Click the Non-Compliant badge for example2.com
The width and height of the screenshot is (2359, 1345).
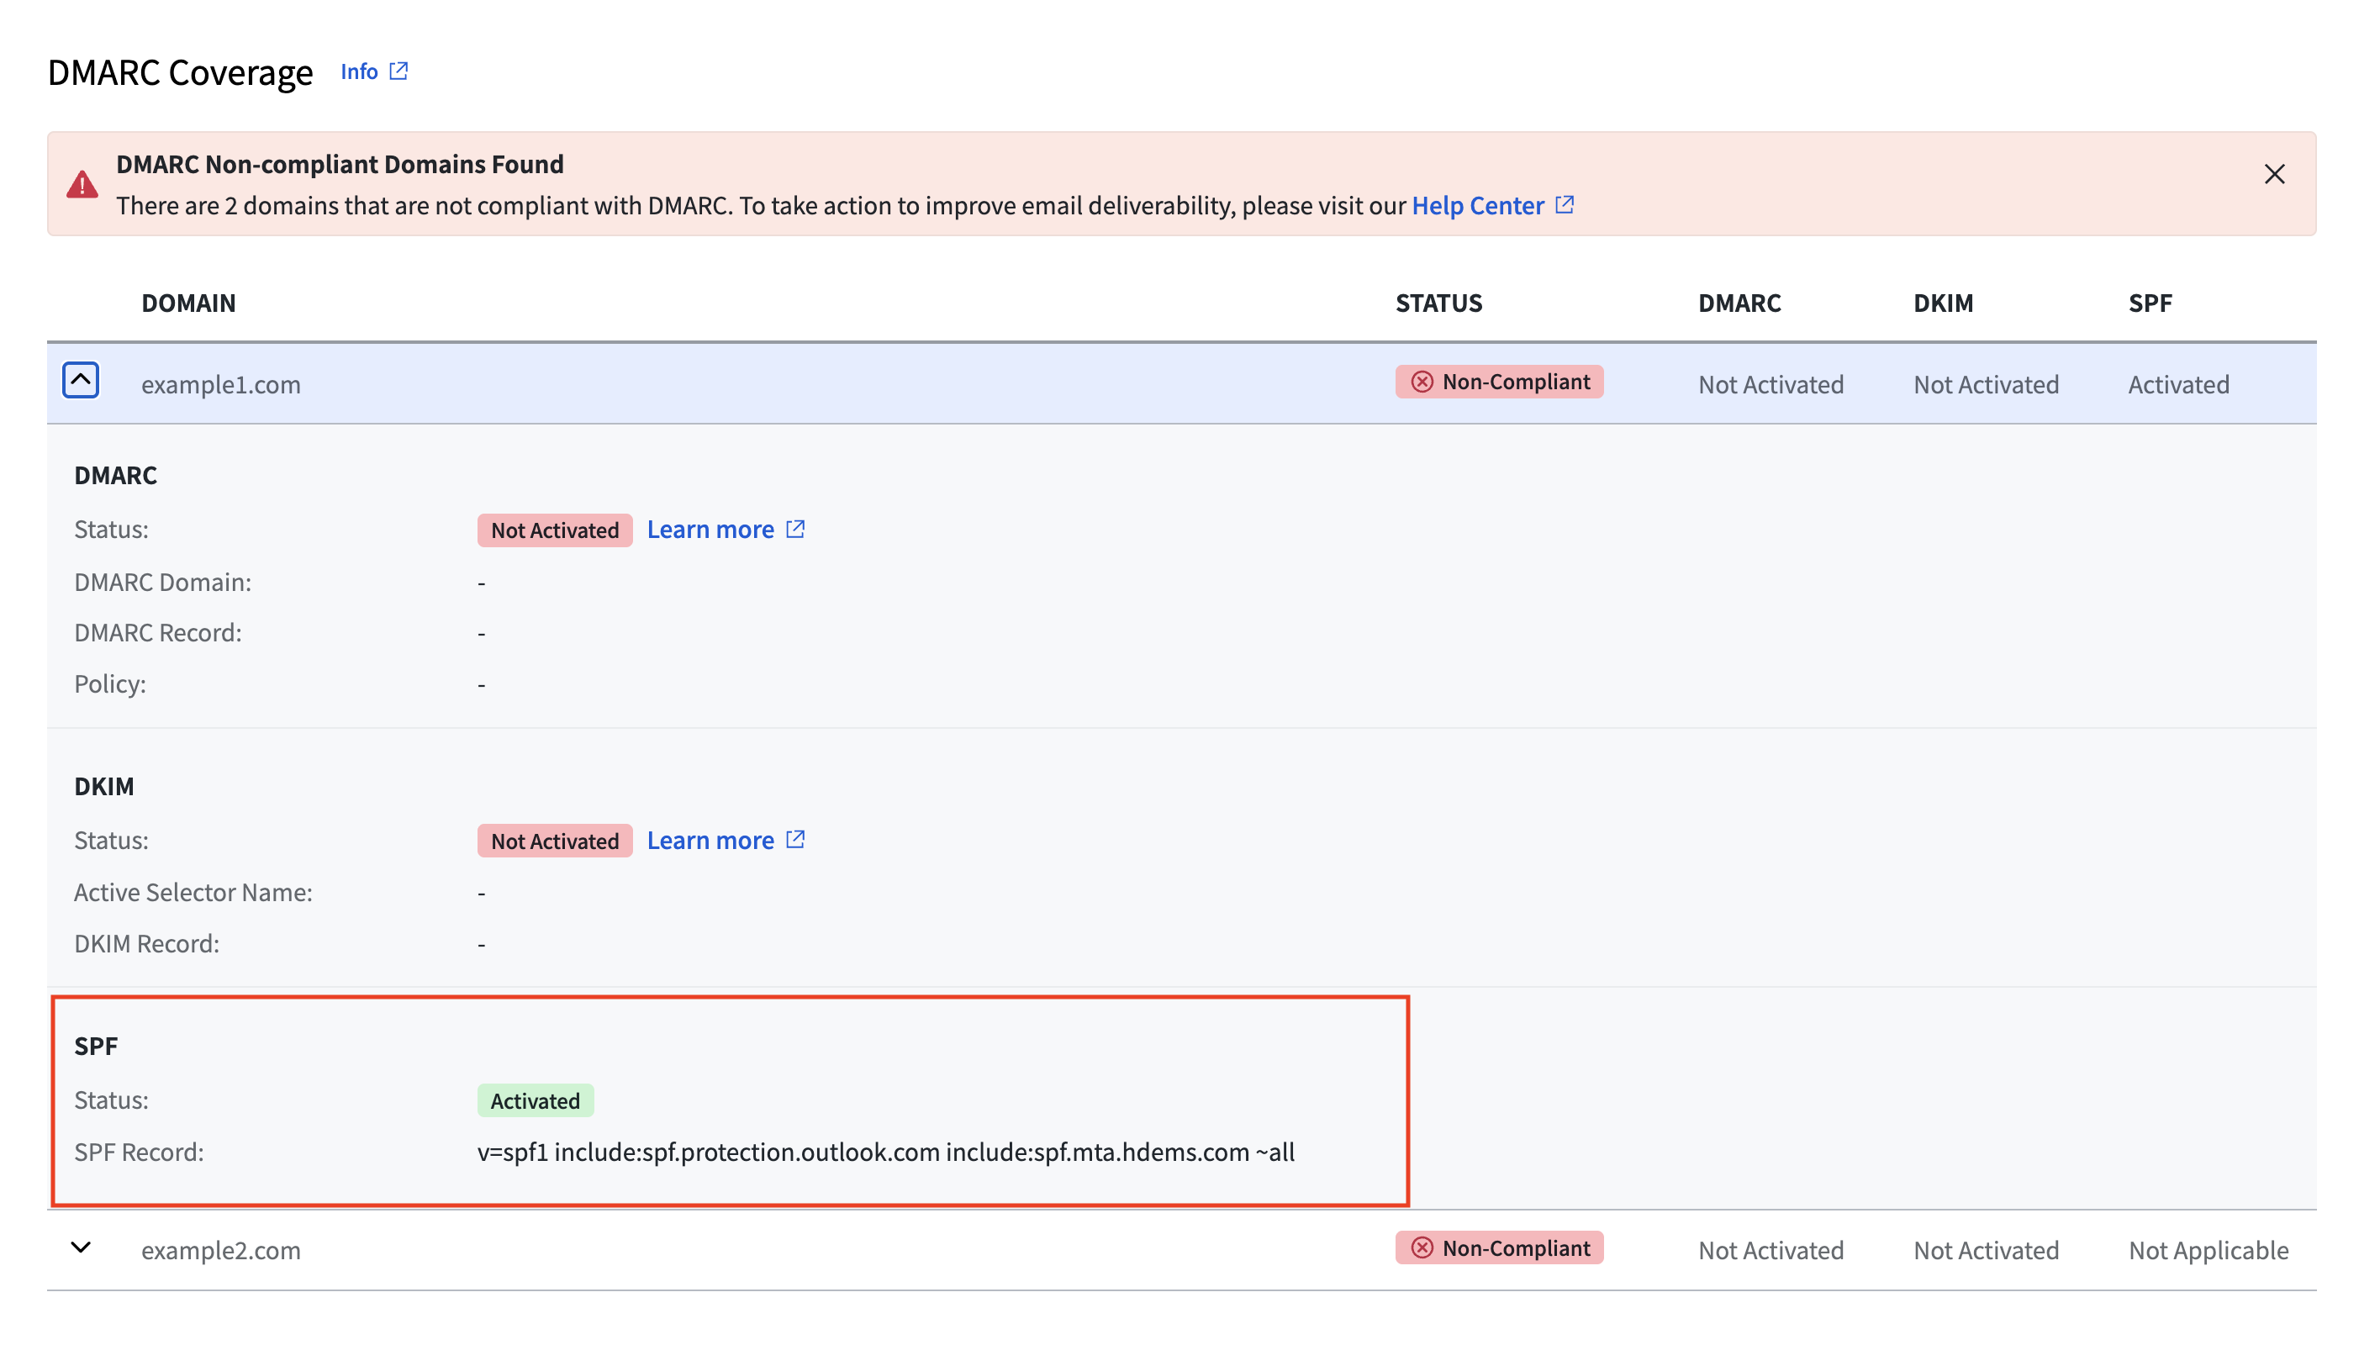1499,1248
